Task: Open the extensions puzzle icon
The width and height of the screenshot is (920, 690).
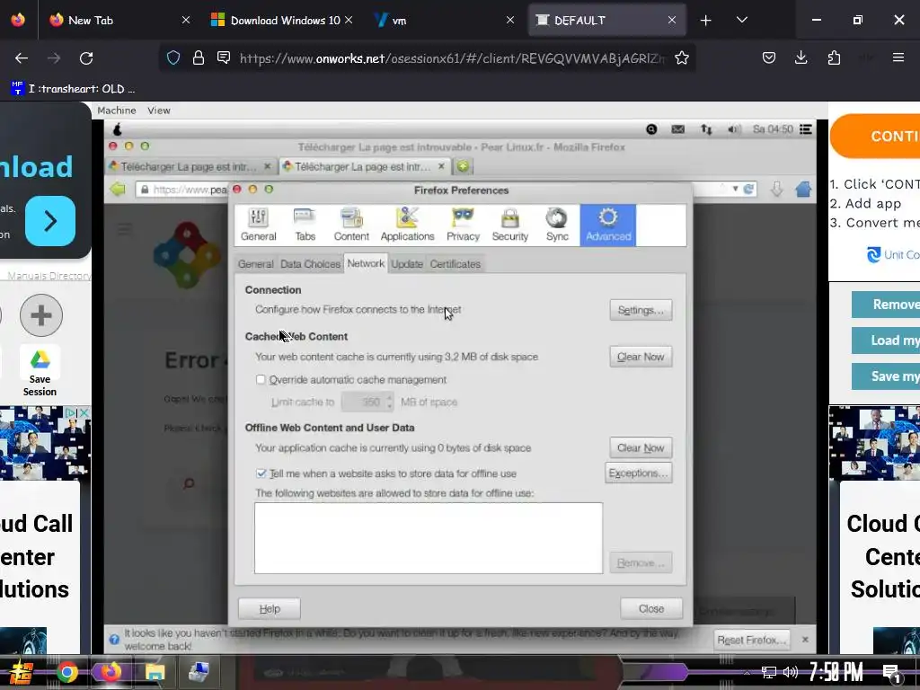Action: click(x=834, y=57)
